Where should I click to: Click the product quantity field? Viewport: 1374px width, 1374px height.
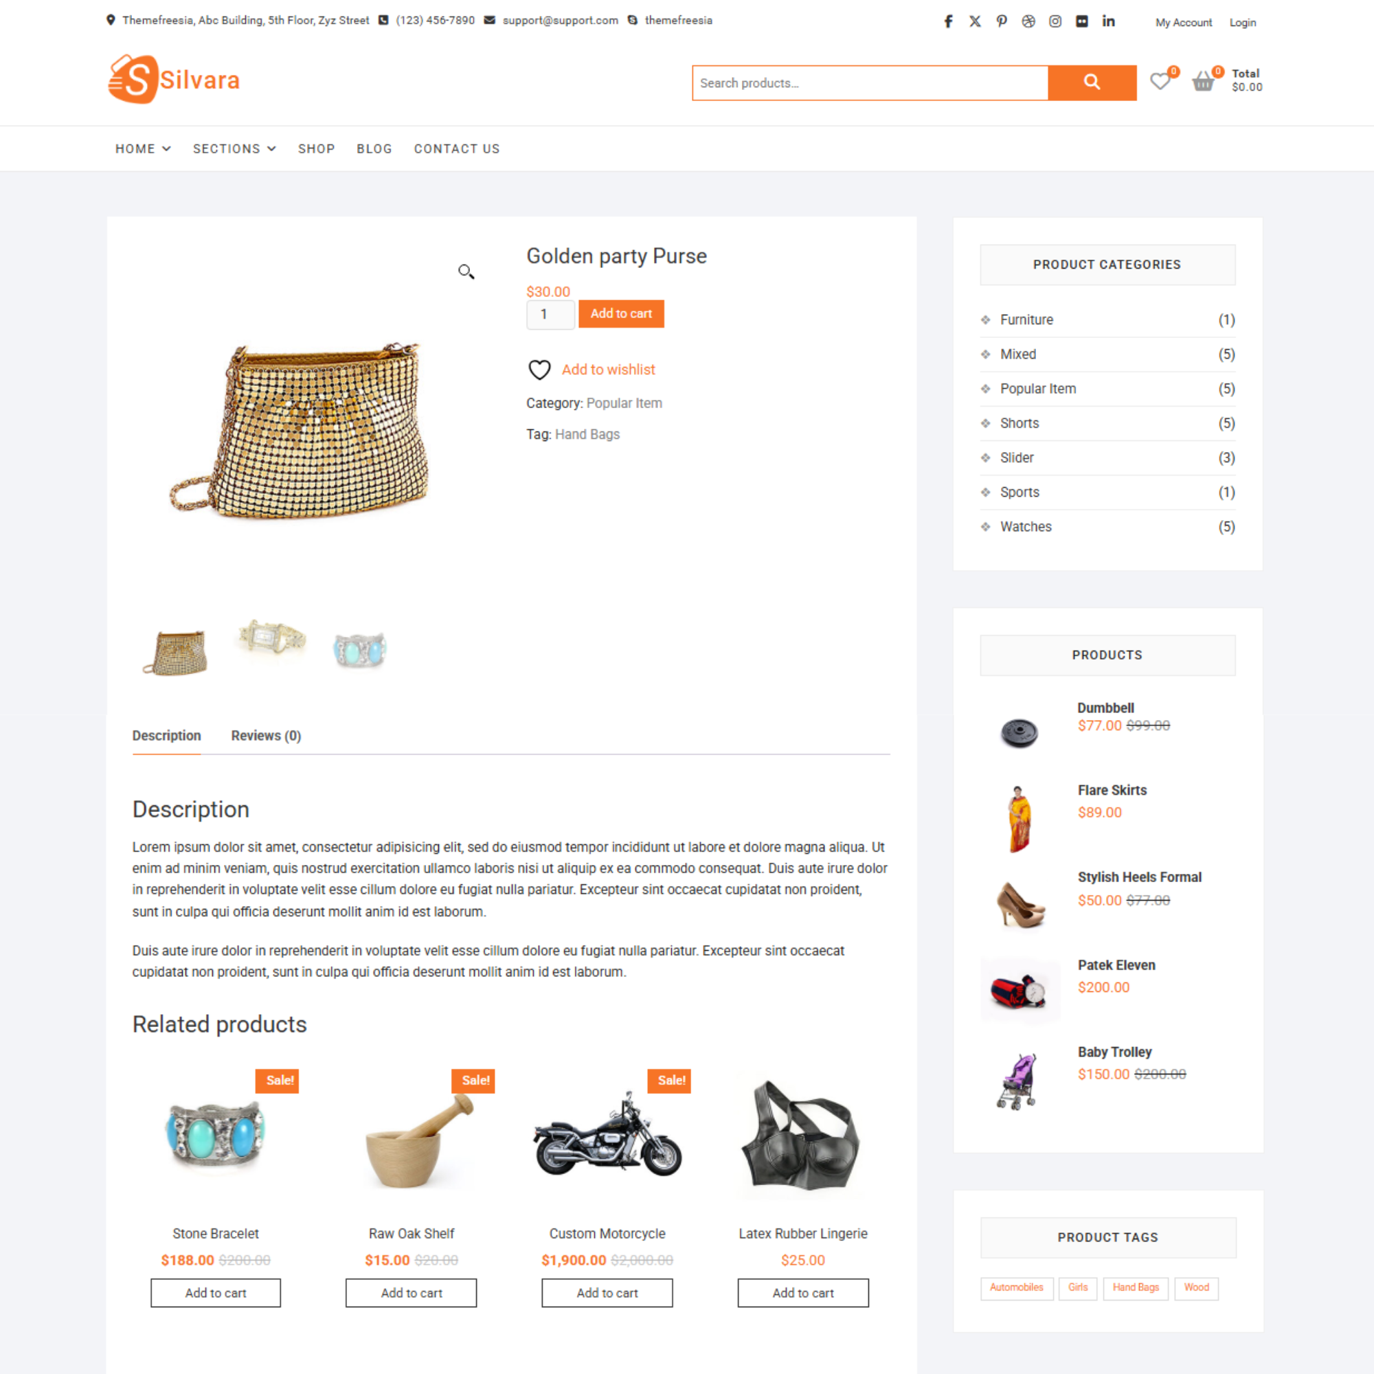[550, 315]
